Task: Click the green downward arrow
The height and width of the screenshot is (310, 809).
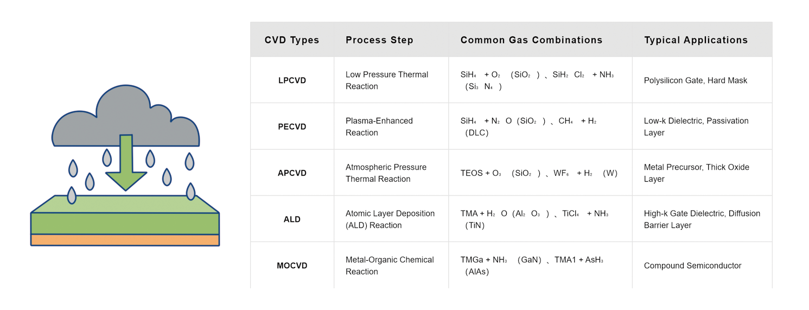Action: coord(126,163)
